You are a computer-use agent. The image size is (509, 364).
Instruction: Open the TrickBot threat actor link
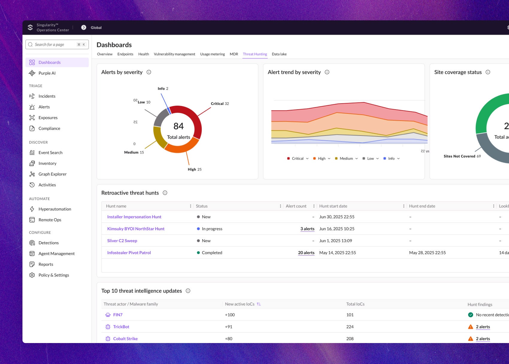coord(121,327)
